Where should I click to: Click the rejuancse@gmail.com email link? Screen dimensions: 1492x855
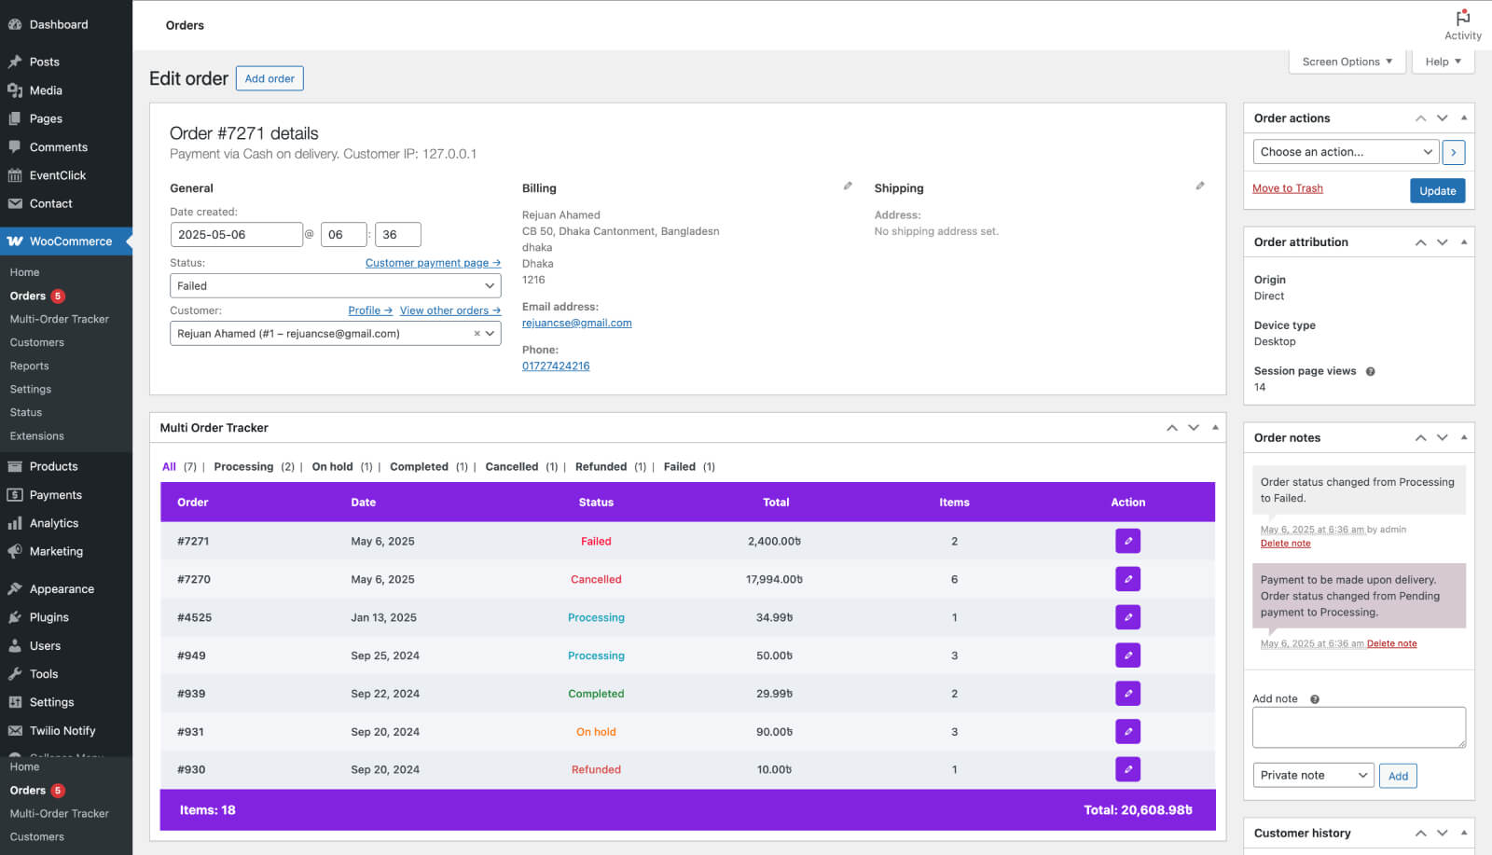tap(576, 324)
